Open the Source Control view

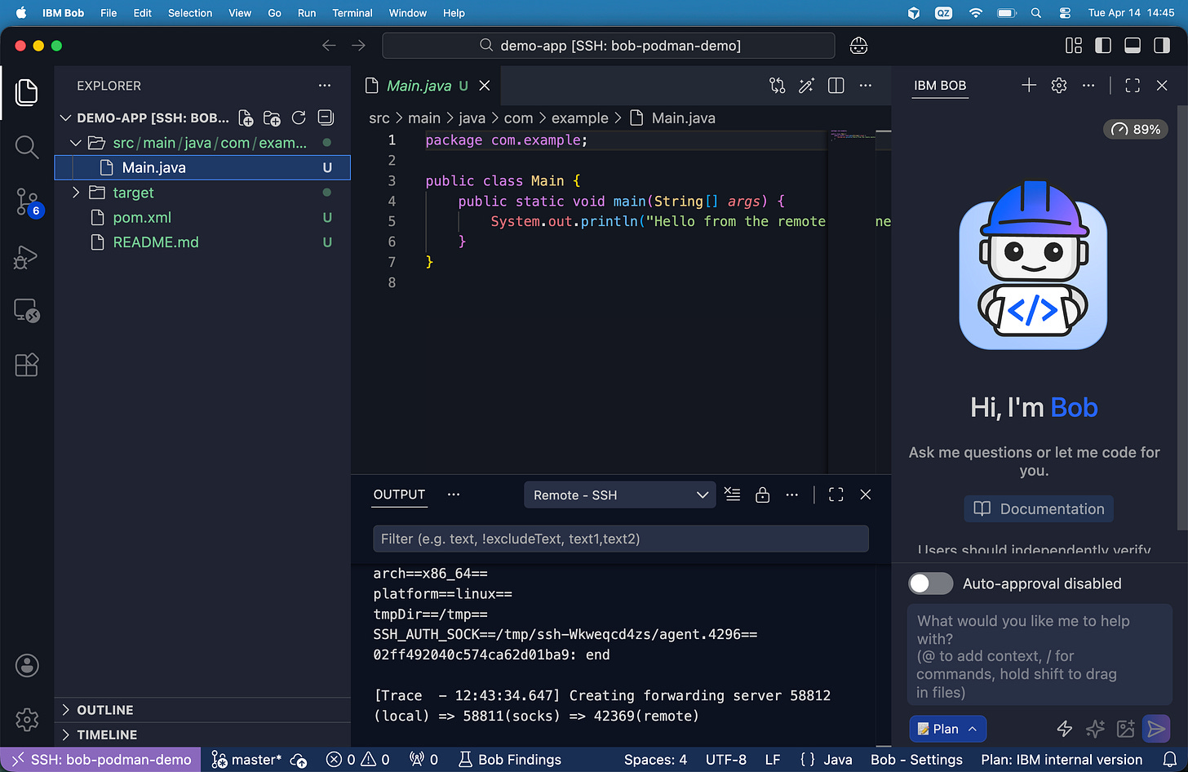pos(27,202)
